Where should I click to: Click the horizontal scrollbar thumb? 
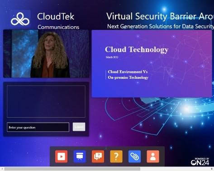click(x=72, y=169)
